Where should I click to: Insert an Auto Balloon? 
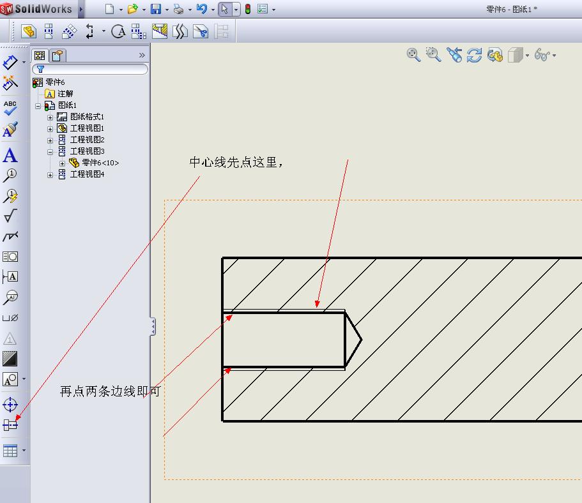(10, 196)
